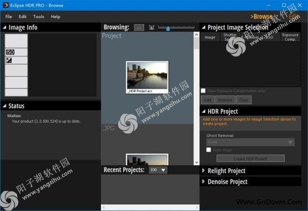This screenshot has height=211, width=308.
Task: Click the Shutter Speed column header
Action: point(230,37)
